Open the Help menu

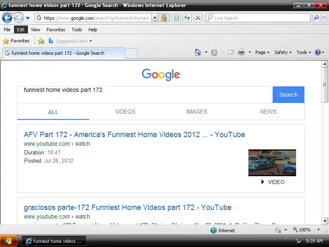93,30
